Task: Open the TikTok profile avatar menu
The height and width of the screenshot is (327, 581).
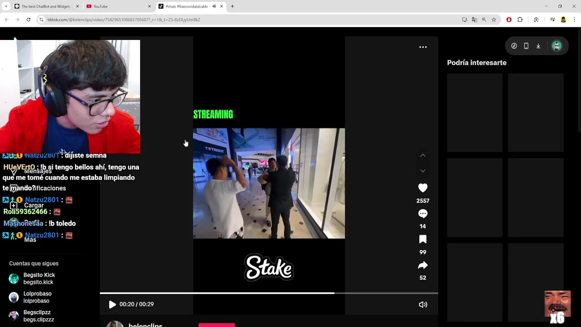Action: click(556, 46)
